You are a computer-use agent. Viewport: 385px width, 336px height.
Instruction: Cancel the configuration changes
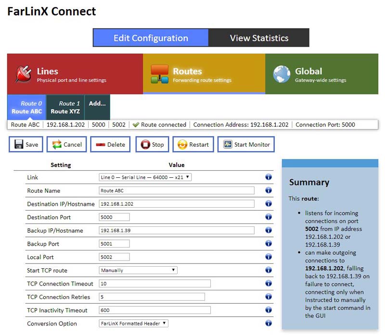click(66, 144)
